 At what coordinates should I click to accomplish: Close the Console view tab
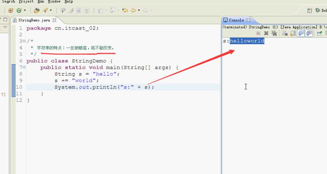(248, 20)
